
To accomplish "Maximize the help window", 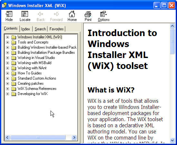I will coord(164,5).
